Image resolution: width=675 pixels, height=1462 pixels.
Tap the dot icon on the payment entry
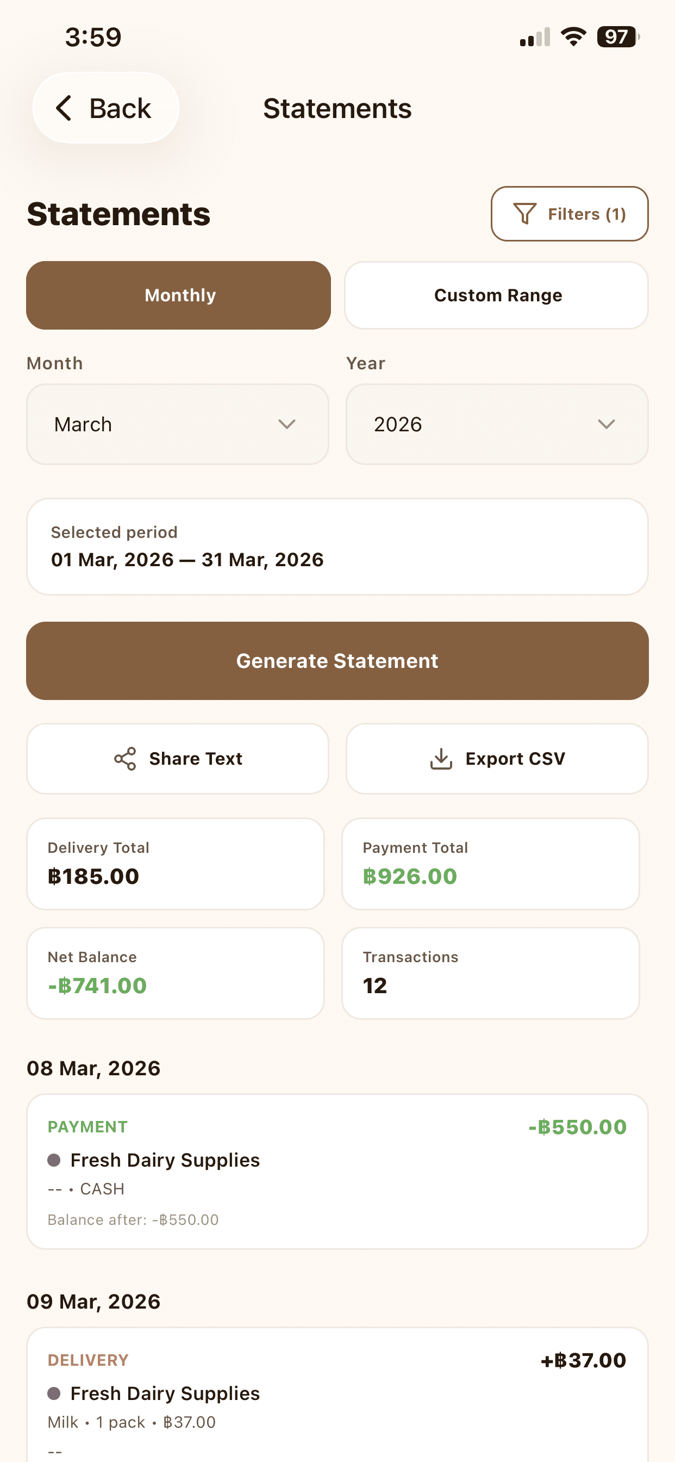coord(54,1160)
